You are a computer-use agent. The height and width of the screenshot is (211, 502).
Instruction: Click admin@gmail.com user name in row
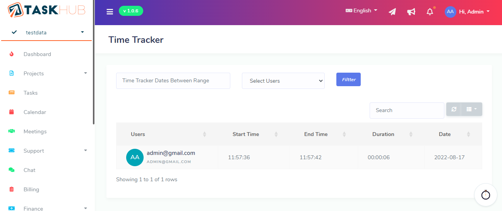[171, 153]
